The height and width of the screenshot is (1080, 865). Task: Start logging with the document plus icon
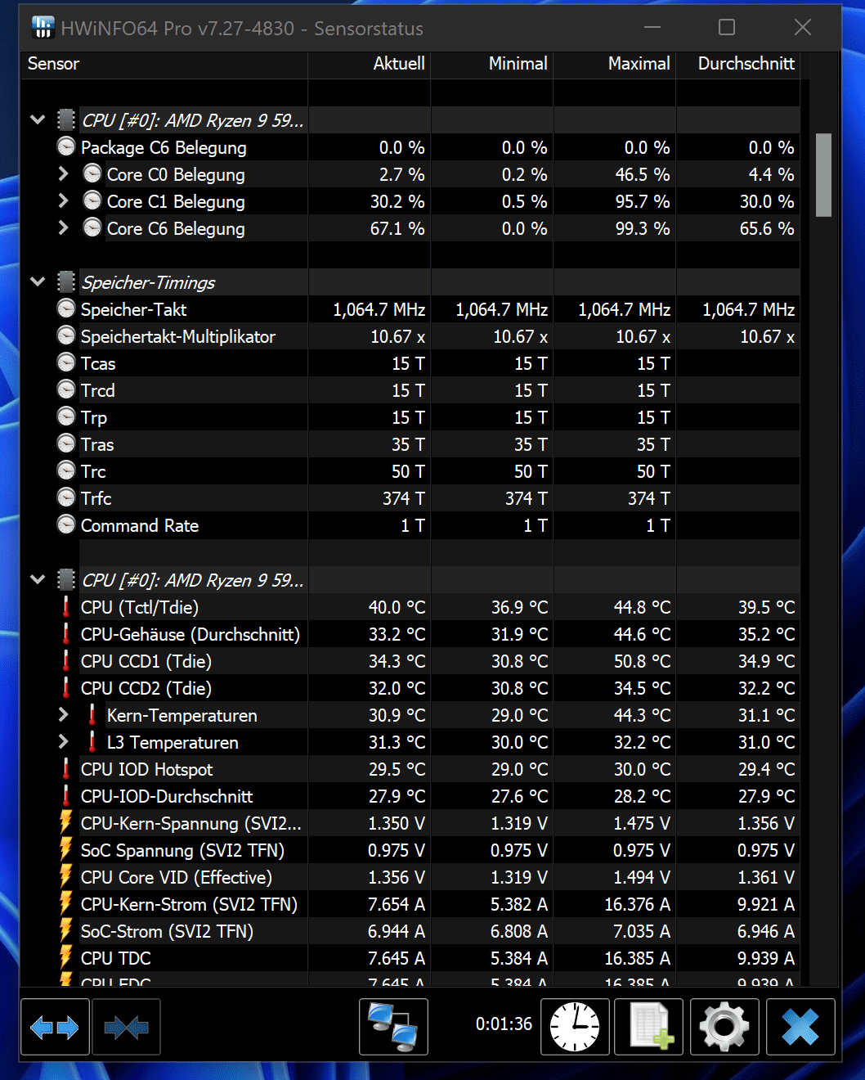click(649, 1027)
